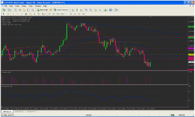Select the Trendline drawing tool
The height and width of the screenshot is (117, 195).
tap(22, 14)
